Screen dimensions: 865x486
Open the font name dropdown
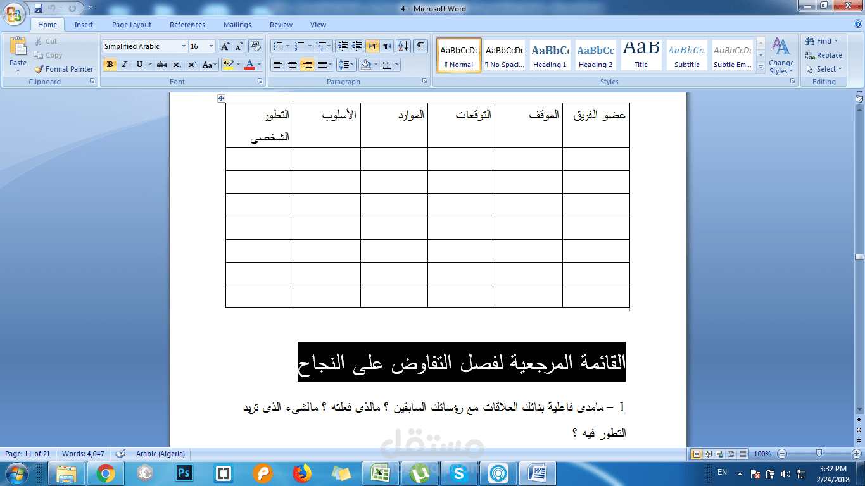click(x=184, y=46)
